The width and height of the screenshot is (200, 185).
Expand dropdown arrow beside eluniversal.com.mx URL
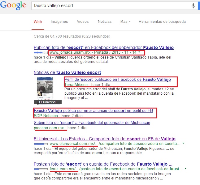pyautogui.click(x=183, y=143)
